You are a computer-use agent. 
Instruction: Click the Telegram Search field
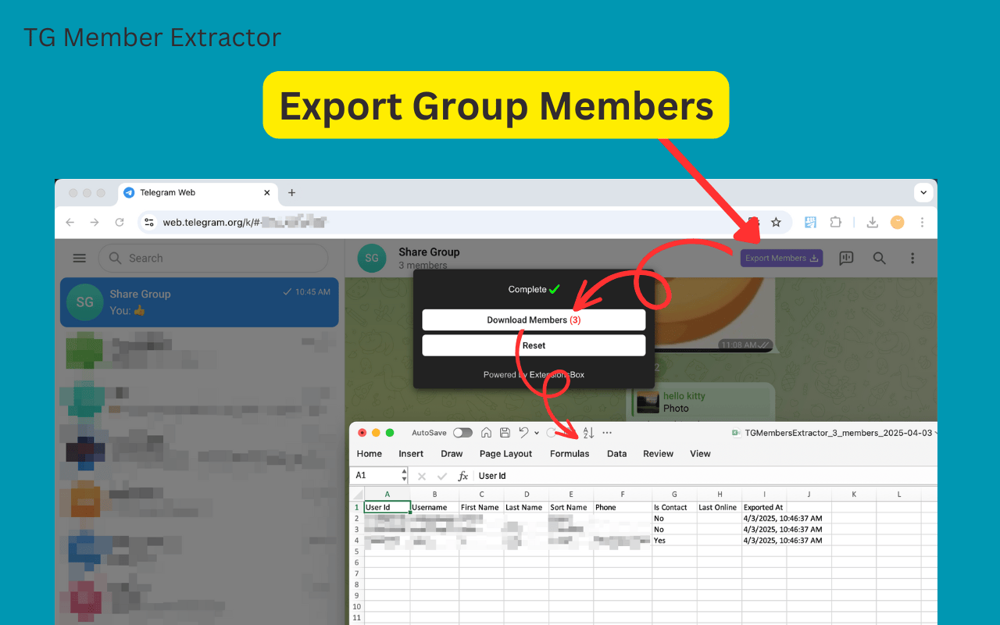point(213,258)
